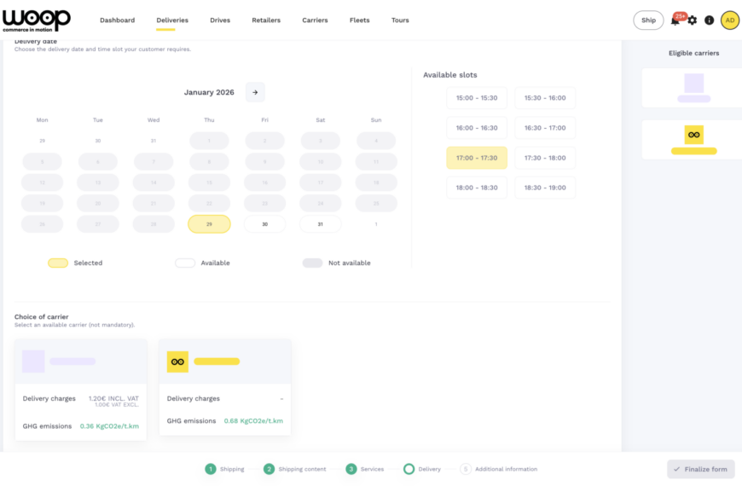Select the 17:30 - 18:00 time slot
The width and height of the screenshot is (742, 486).
coord(545,158)
